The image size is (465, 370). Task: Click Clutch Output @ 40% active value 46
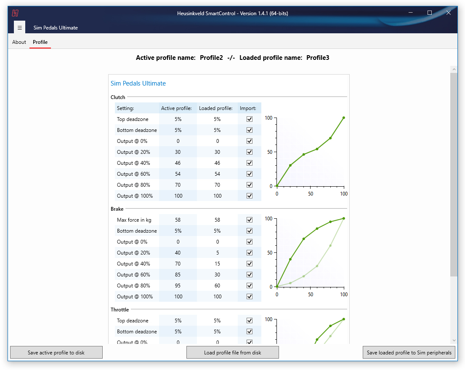tap(178, 163)
